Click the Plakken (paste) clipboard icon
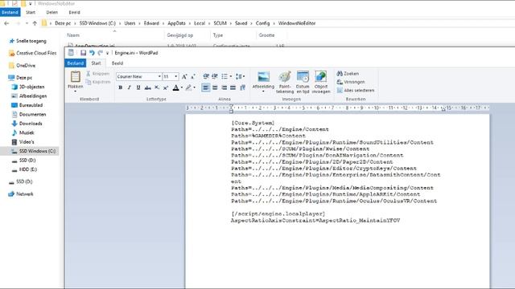This screenshot has height=289, width=515. coord(75,77)
